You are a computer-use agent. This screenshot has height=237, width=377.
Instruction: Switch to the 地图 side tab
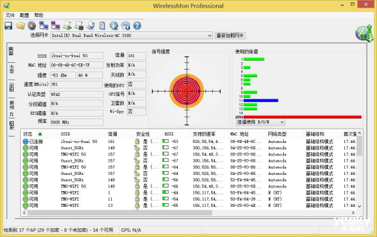pos(11,125)
